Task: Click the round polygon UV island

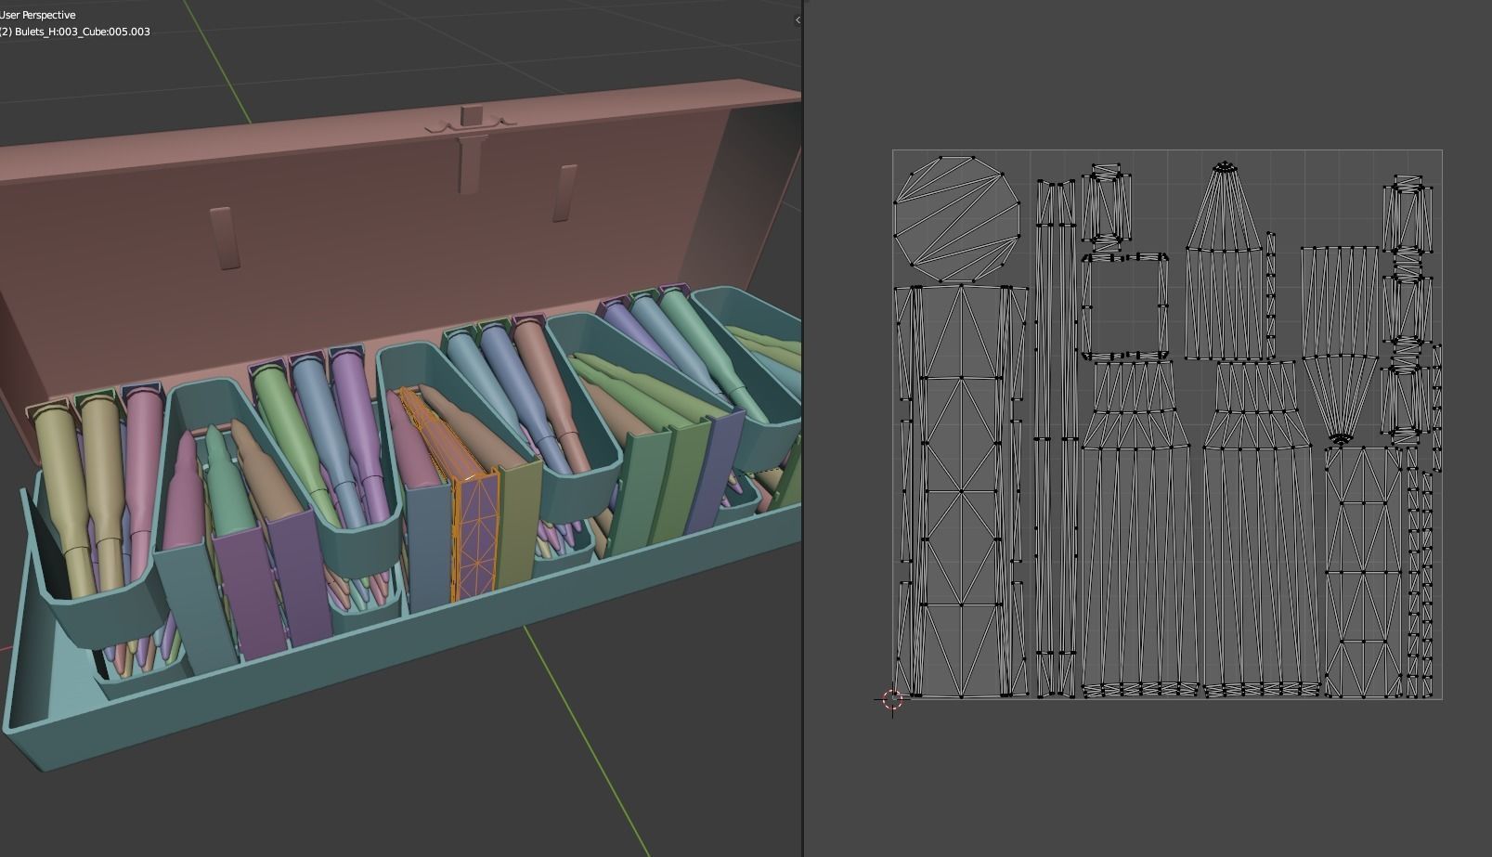Action: coord(956,219)
